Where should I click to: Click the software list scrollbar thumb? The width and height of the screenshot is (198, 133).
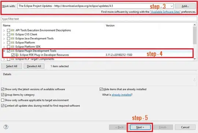point(195,35)
